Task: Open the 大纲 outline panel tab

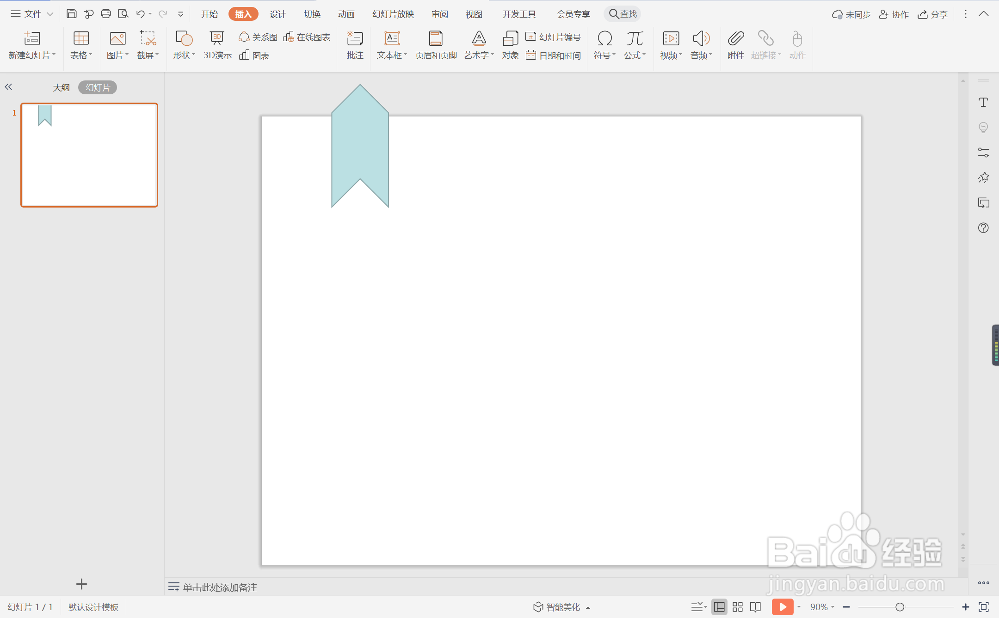Action: pos(61,87)
